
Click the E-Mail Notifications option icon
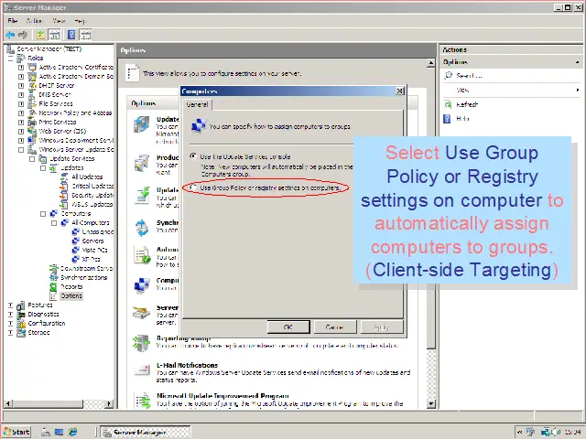click(x=142, y=369)
